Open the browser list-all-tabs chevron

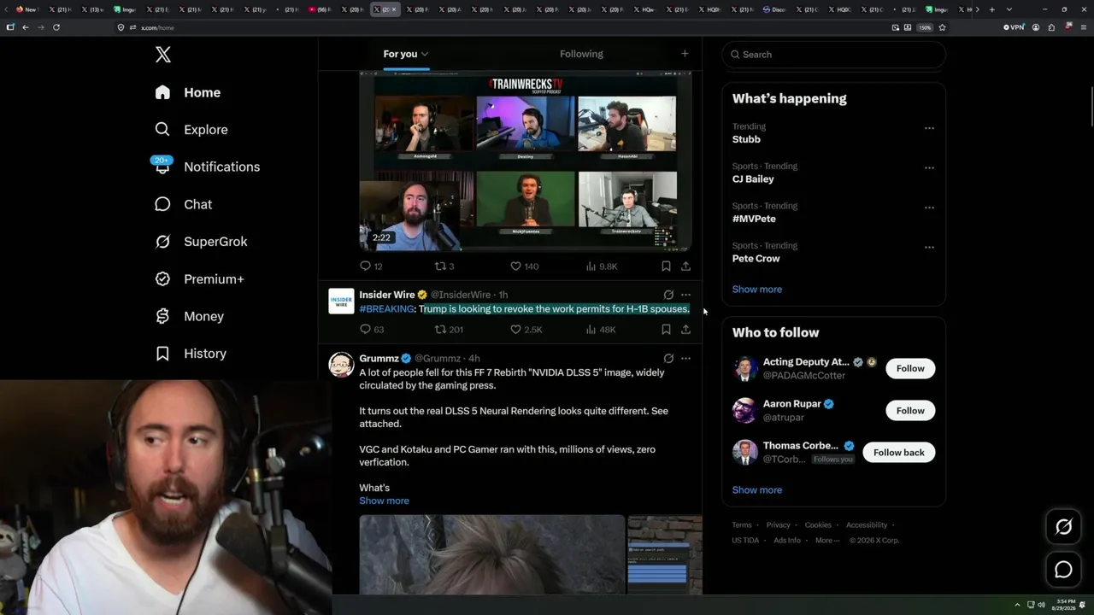(1009, 9)
